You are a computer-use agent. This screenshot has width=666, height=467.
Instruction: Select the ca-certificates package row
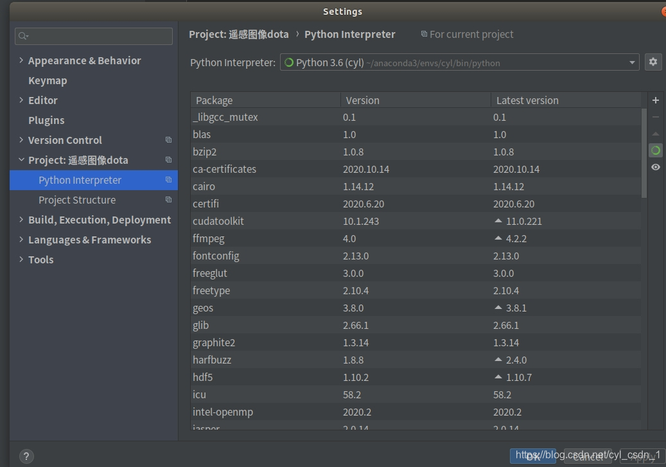click(x=416, y=169)
